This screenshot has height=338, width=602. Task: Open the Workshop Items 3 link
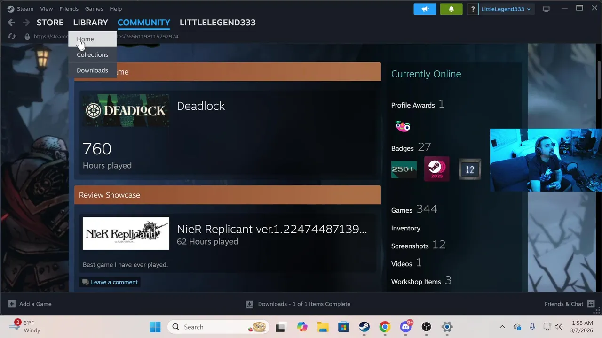point(421,281)
